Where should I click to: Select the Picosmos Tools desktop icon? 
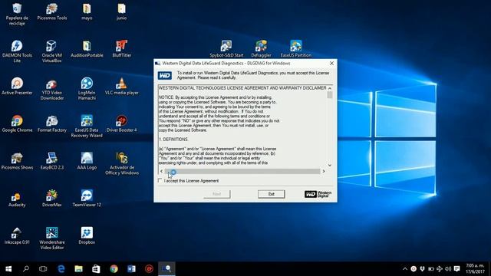[x=52, y=12]
